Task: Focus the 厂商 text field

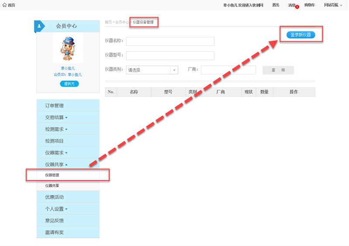Action: pyautogui.click(x=228, y=70)
